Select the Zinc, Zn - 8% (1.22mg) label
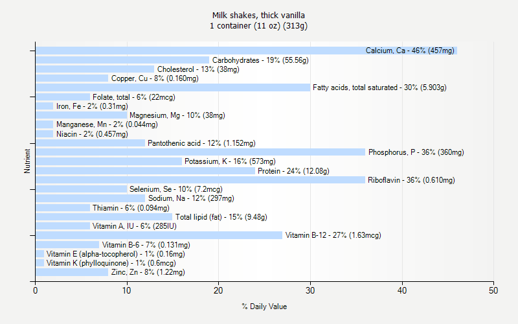The width and height of the screenshot is (518, 324). click(148, 272)
